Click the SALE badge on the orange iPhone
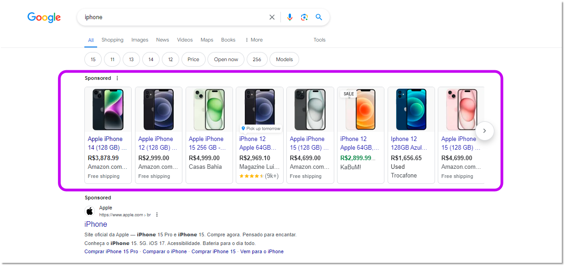This screenshot has height=266, width=565. click(348, 94)
